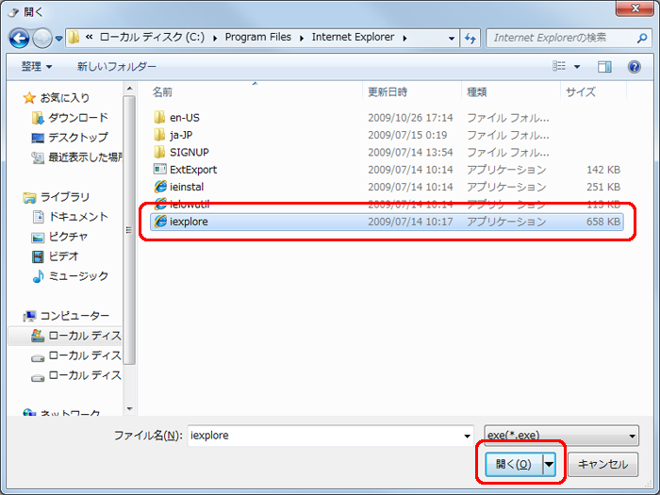660x495 pixels.
Task: Open ピクチャ library
Action: 59,236
